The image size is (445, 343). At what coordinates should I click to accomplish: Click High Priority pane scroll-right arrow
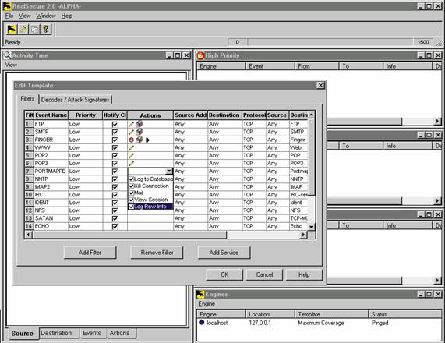point(438,122)
